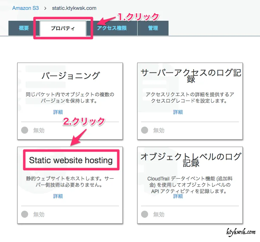Viewport: 260px width, 242px height.
Task: Open 詳細 link under オブジェクトレベルのログ記録
Action: [178, 196]
